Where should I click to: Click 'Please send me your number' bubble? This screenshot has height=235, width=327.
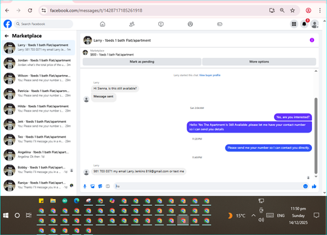coord(268,148)
